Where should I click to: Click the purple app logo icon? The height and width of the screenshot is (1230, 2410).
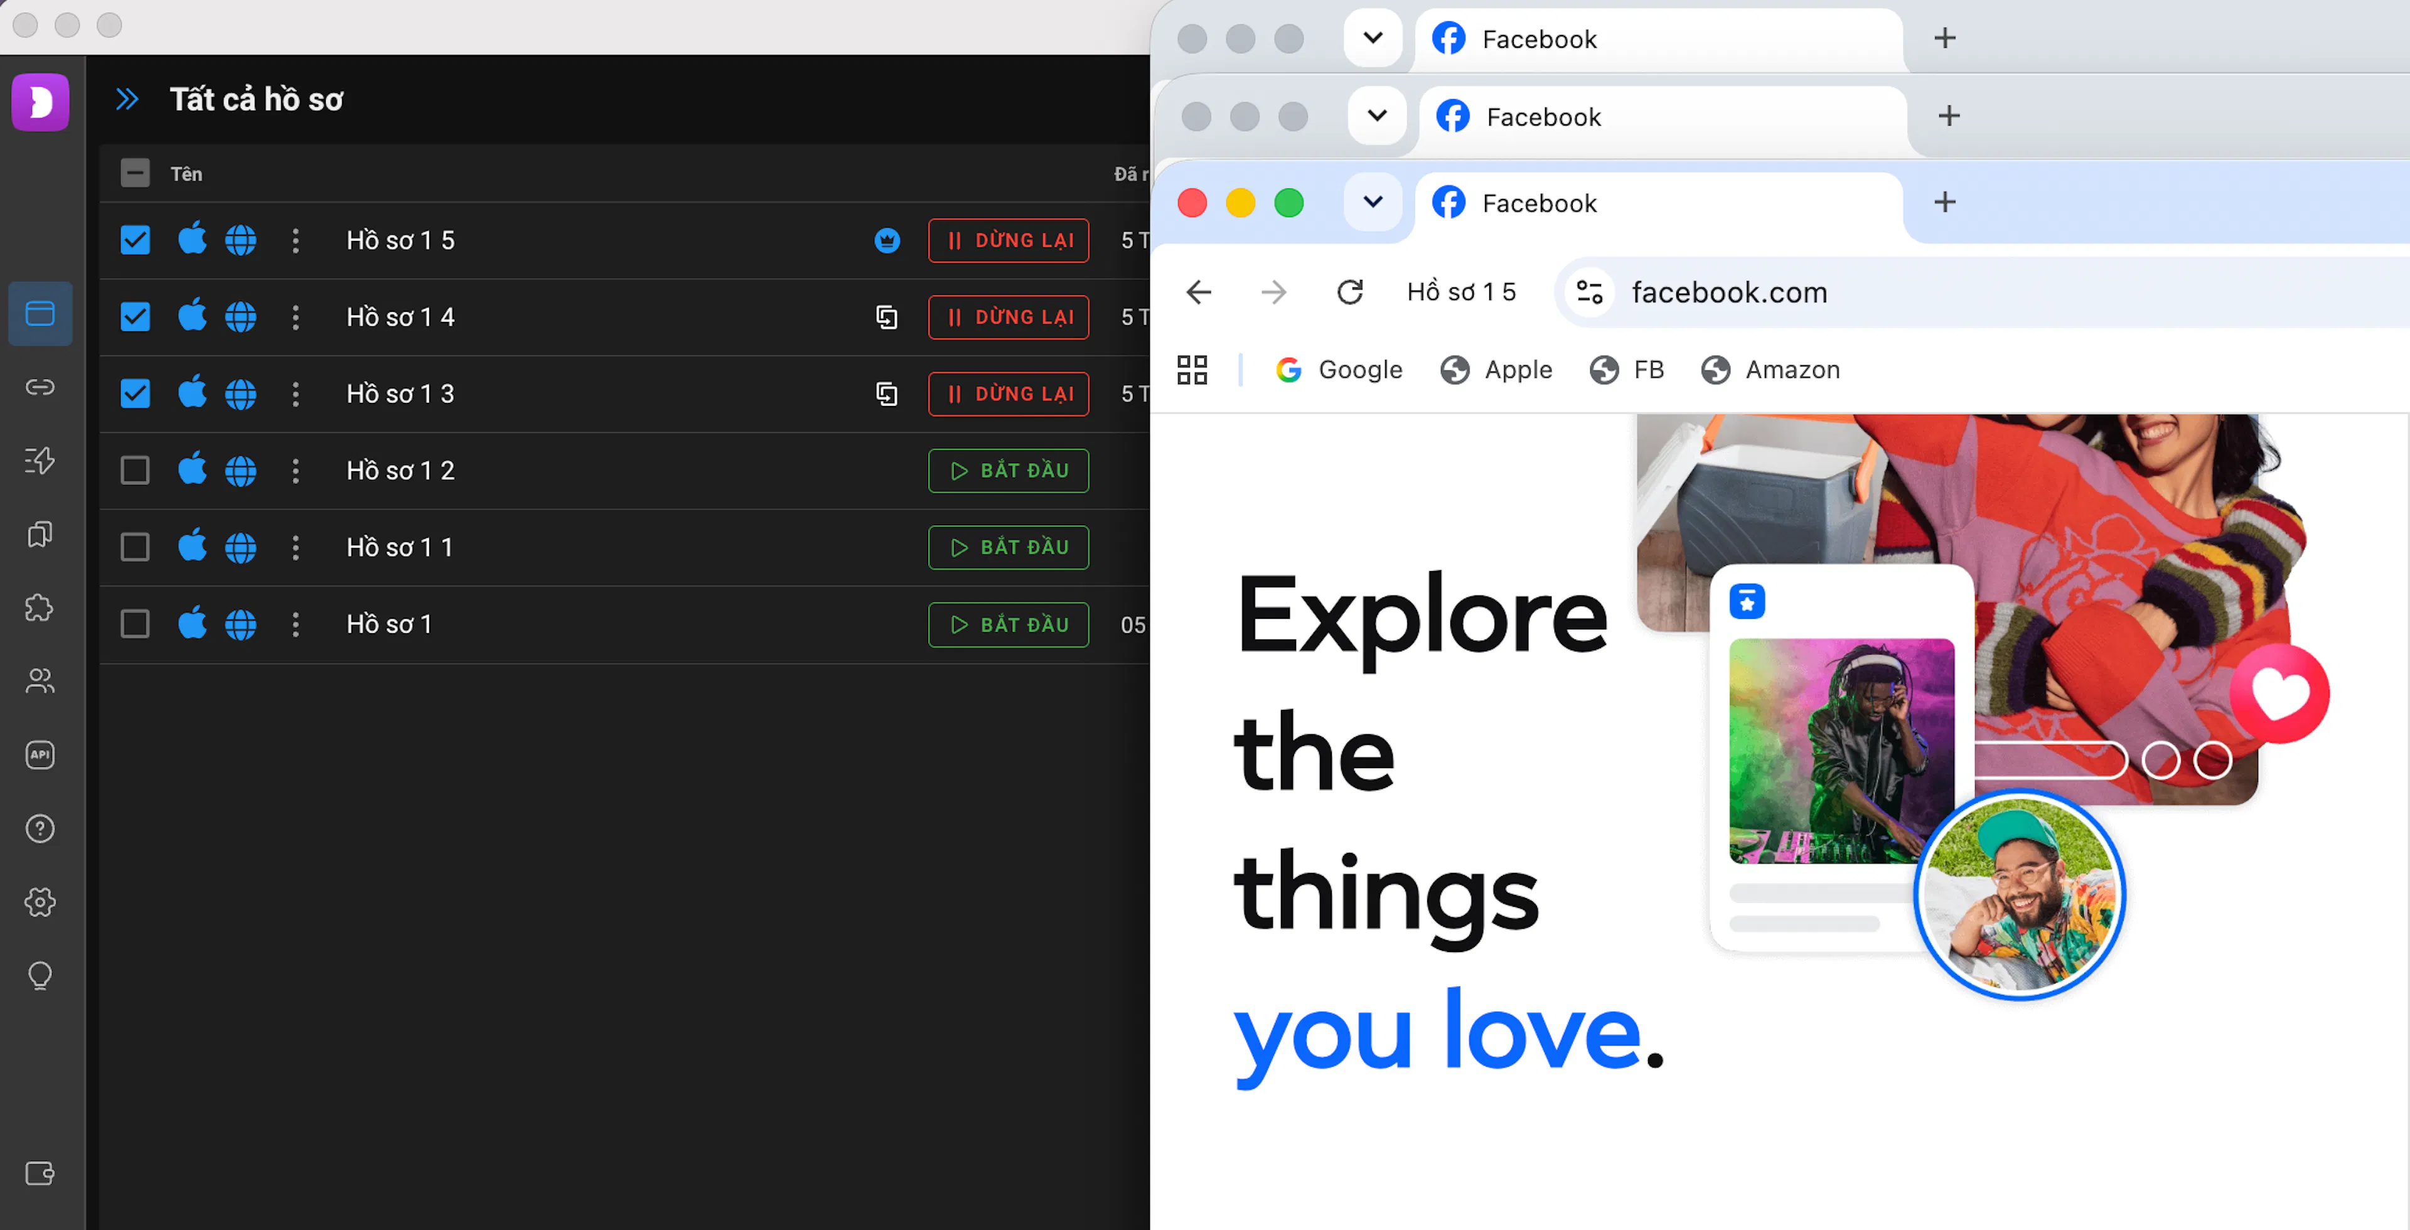click(40, 102)
